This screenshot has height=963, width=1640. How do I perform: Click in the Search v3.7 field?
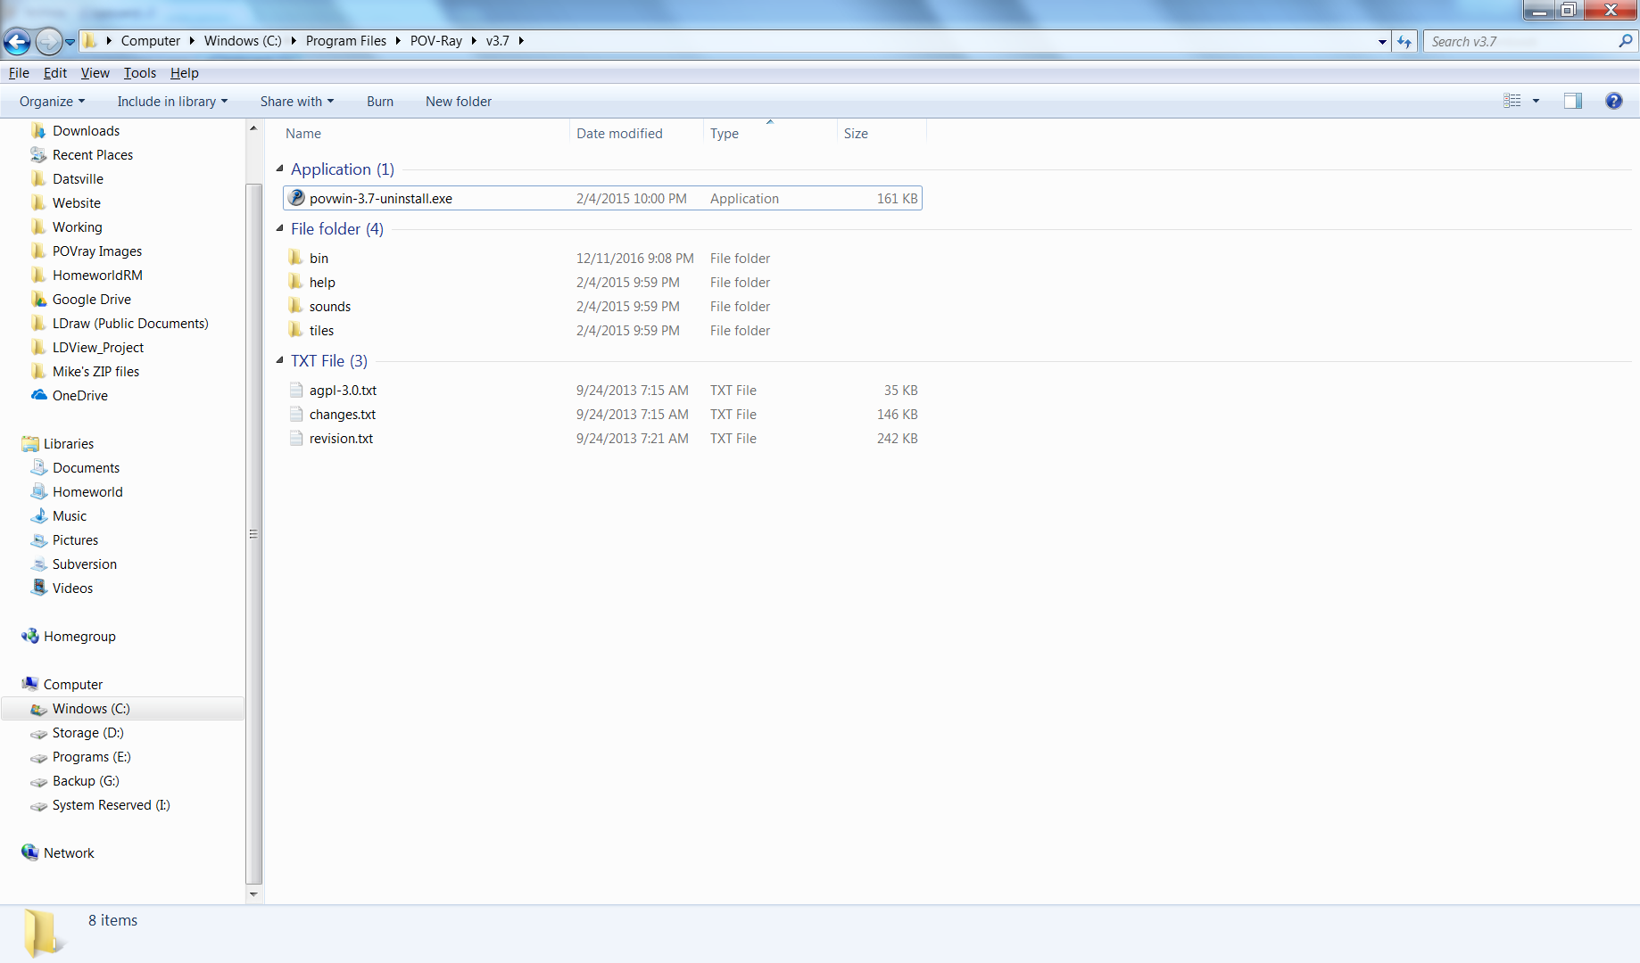pyautogui.click(x=1519, y=41)
